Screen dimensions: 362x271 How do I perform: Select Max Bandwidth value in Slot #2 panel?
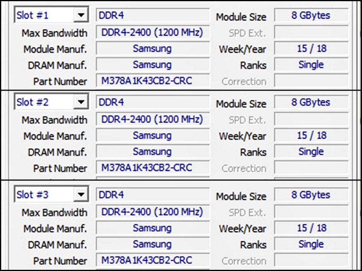[x=153, y=119]
